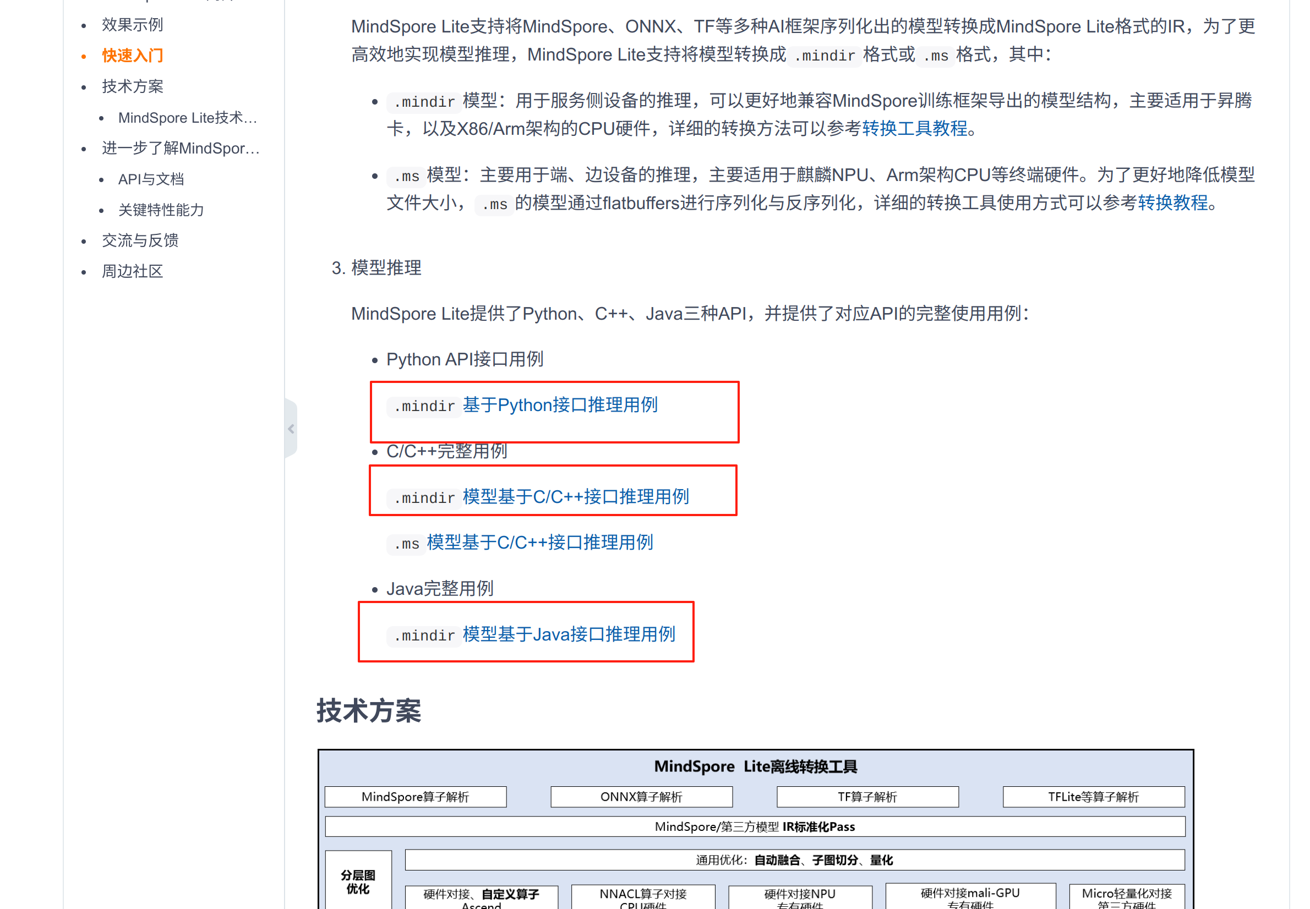Select 快速入门 in the sidebar
The height and width of the screenshot is (909, 1310).
132,55
